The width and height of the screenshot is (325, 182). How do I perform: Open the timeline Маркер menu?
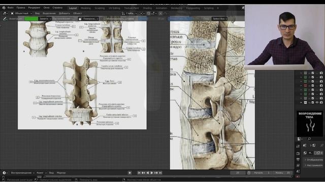click(61, 173)
